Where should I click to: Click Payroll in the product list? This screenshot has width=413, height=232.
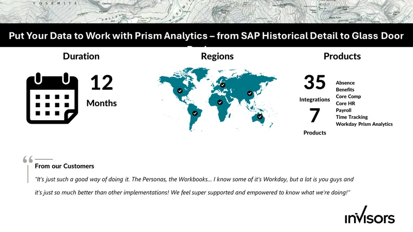[x=343, y=110]
